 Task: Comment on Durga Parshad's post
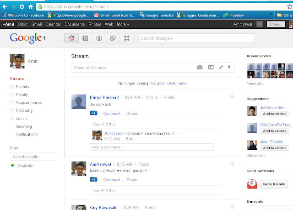tap(112, 114)
